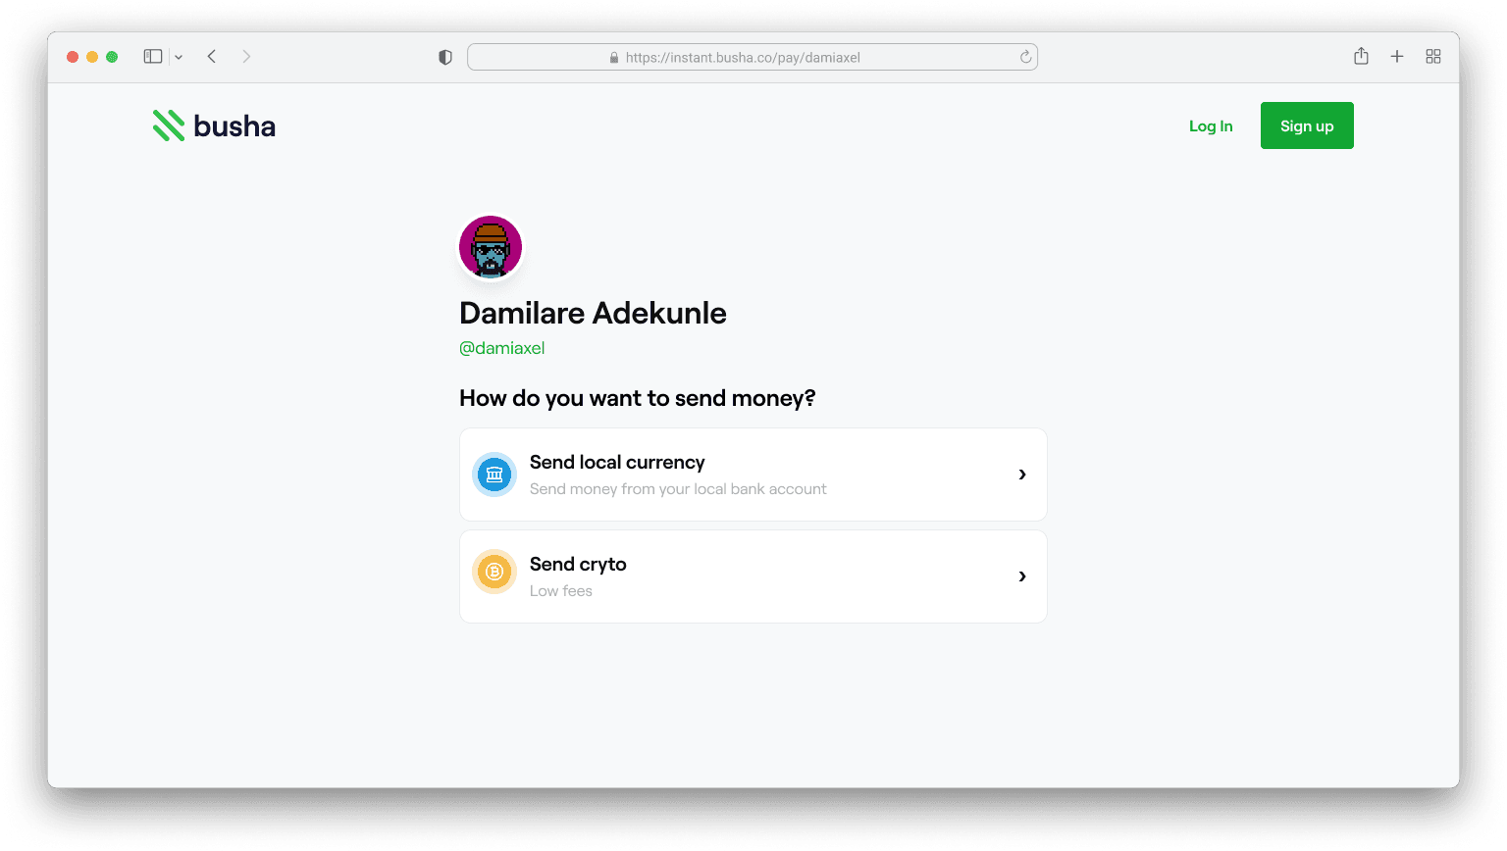Click the Busha logo
Screen dimensions: 1507x851
click(214, 125)
